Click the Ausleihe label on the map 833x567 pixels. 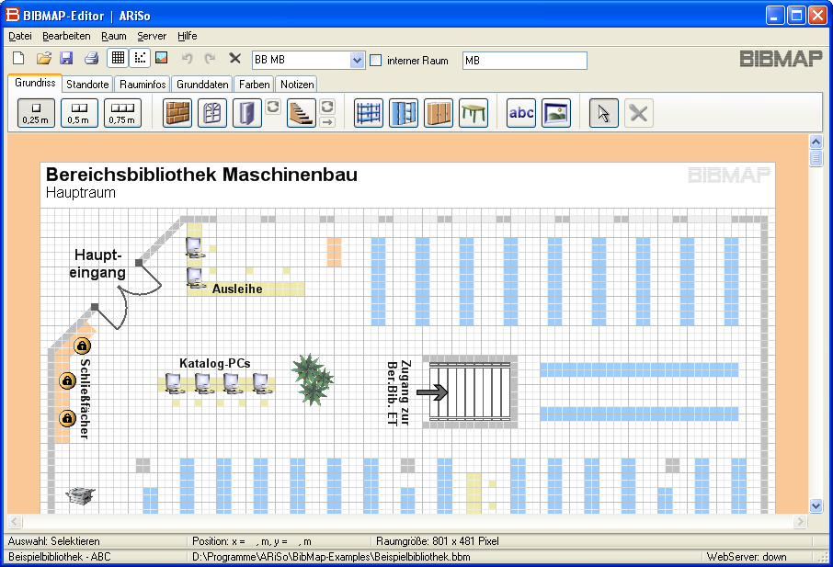tap(237, 289)
